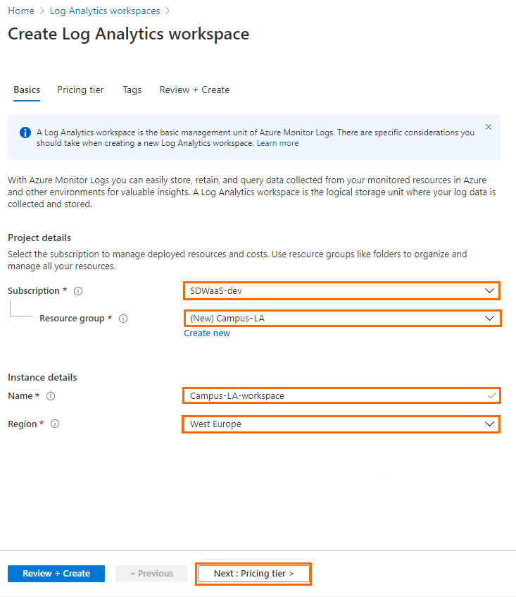Expand the Resource group dropdown arrow
The image size is (516, 597).
[x=489, y=319]
